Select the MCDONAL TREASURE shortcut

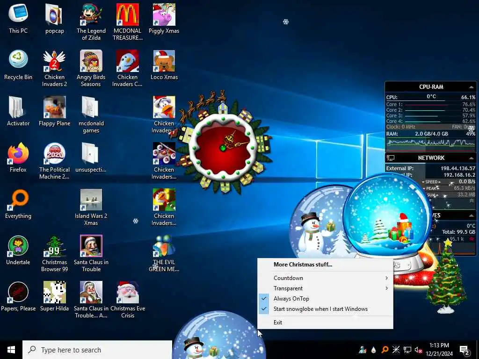pyautogui.click(x=127, y=22)
